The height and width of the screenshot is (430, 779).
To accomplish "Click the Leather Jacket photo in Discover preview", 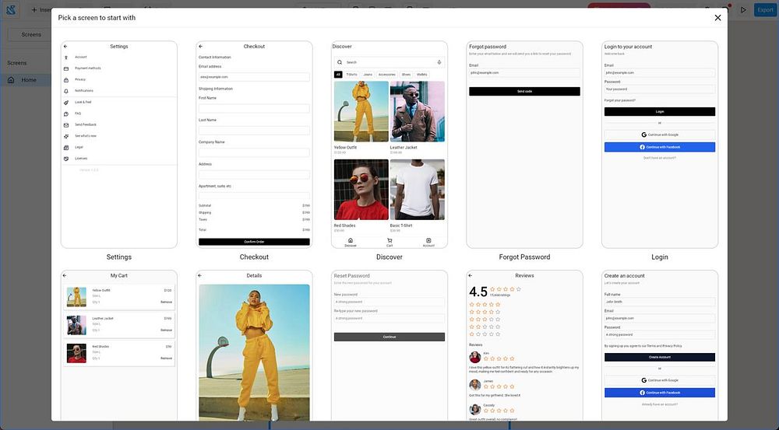I will pos(418,112).
